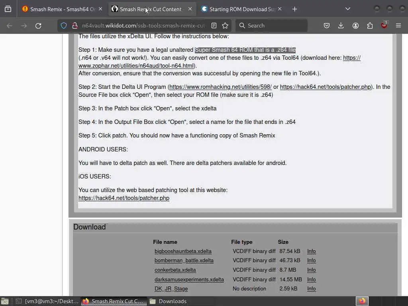Download darksamusexperiments.xdelta file

pyautogui.click(x=189, y=279)
